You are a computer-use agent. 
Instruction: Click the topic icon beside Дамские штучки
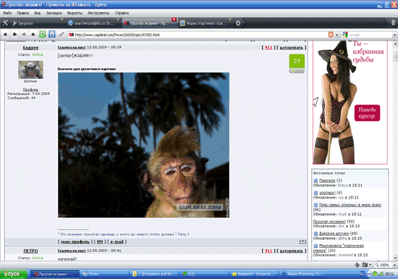pos(316,233)
